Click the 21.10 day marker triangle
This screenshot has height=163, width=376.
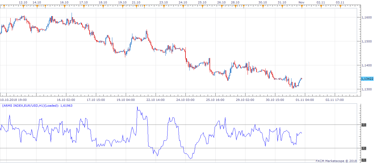(x=136, y=6)
